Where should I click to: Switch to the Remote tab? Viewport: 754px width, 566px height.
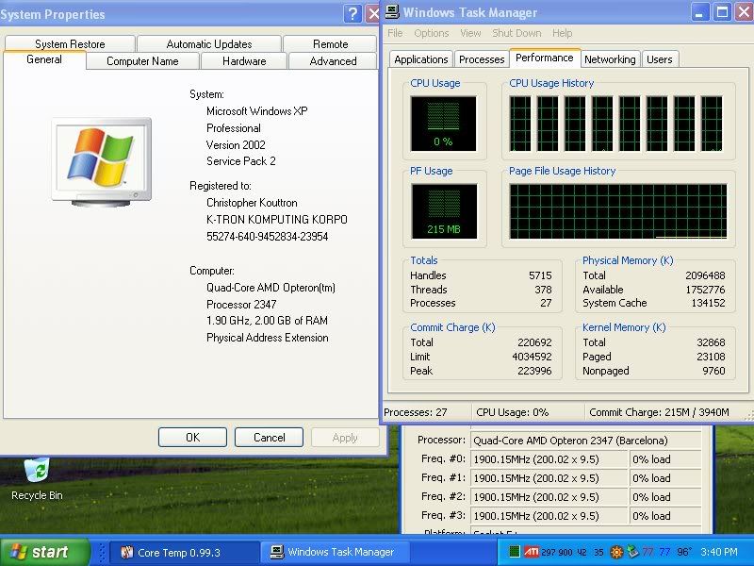click(x=331, y=43)
